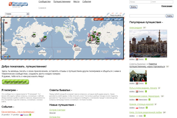Screen dimensions: 177x118
Task: Open the Сообщества menu item
Action: 44,2
